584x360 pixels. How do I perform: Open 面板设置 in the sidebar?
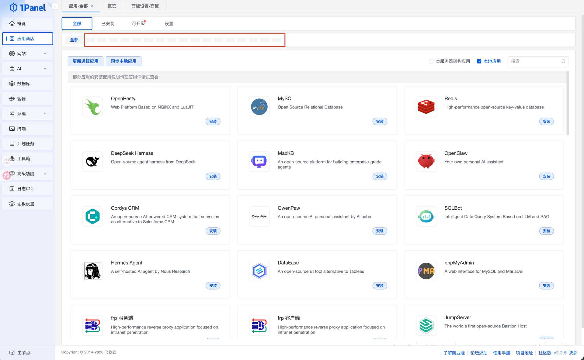pos(27,204)
